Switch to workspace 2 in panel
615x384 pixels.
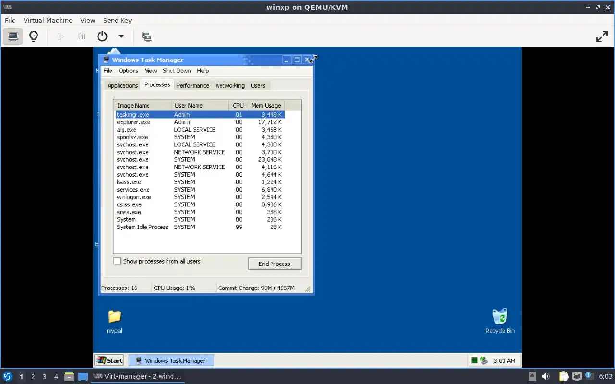point(33,377)
